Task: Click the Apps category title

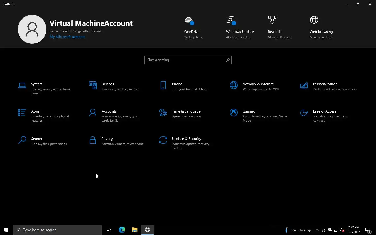Action: click(x=35, y=111)
